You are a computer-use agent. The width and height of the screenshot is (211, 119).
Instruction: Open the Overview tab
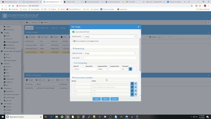(29, 28)
